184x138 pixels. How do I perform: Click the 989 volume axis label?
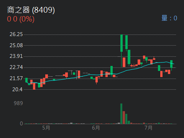[18, 103]
